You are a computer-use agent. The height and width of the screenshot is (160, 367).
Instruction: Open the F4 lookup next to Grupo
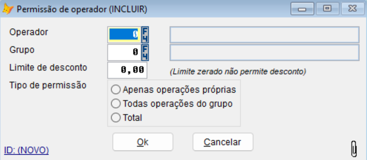[145, 52]
